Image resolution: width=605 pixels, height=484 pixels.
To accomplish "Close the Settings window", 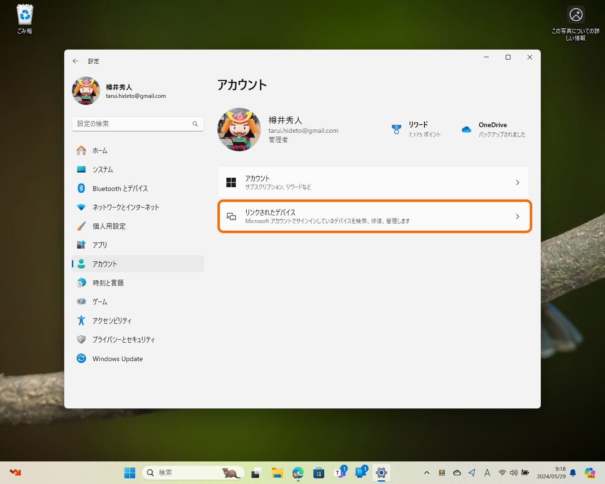I will pos(530,57).
